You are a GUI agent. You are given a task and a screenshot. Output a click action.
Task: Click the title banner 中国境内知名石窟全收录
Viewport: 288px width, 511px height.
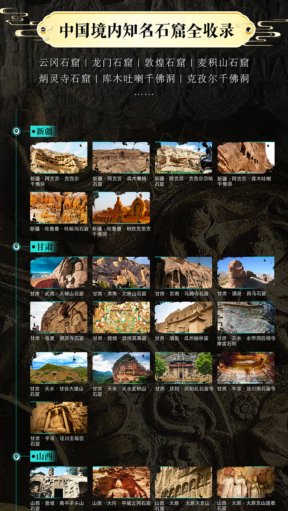pyautogui.click(x=146, y=31)
